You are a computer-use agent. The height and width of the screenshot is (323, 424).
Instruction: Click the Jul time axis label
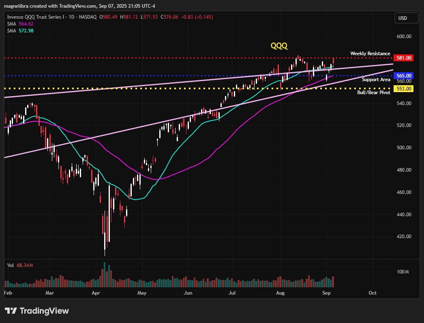232,293
